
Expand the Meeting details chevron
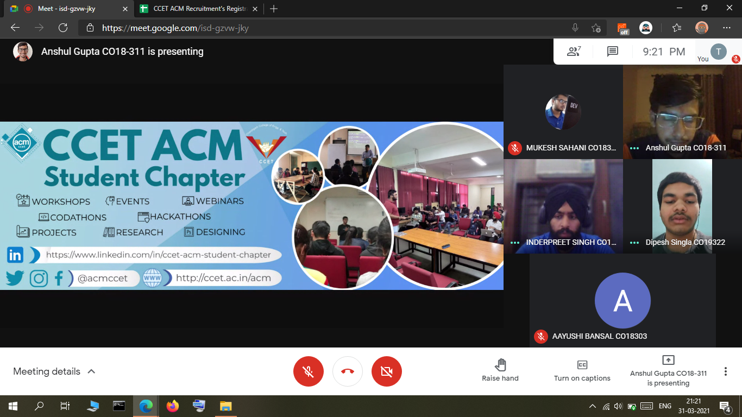coord(91,371)
